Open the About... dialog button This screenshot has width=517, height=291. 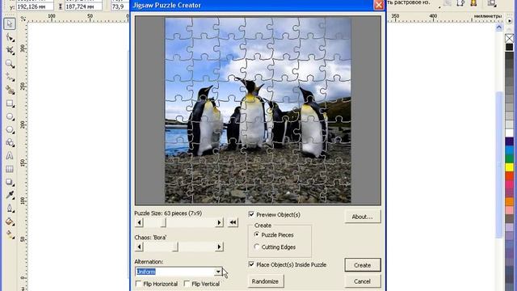click(x=363, y=217)
